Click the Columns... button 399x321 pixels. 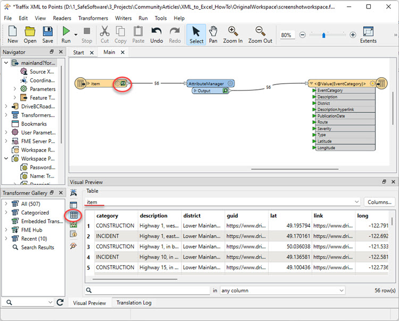[379, 202]
